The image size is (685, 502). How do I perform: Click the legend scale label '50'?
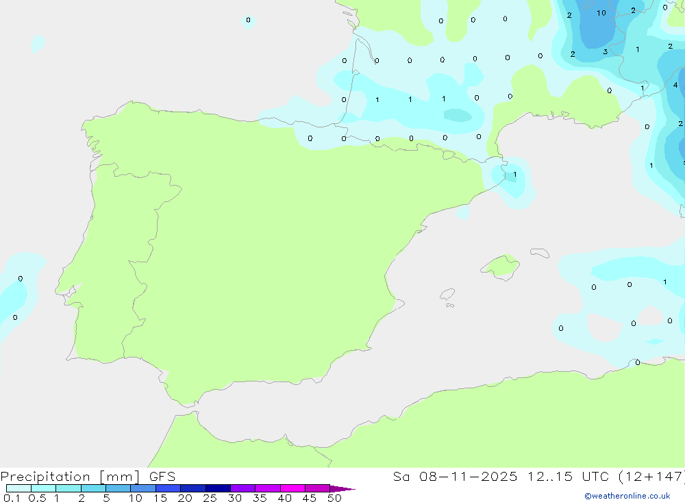pyautogui.click(x=334, y=498)
